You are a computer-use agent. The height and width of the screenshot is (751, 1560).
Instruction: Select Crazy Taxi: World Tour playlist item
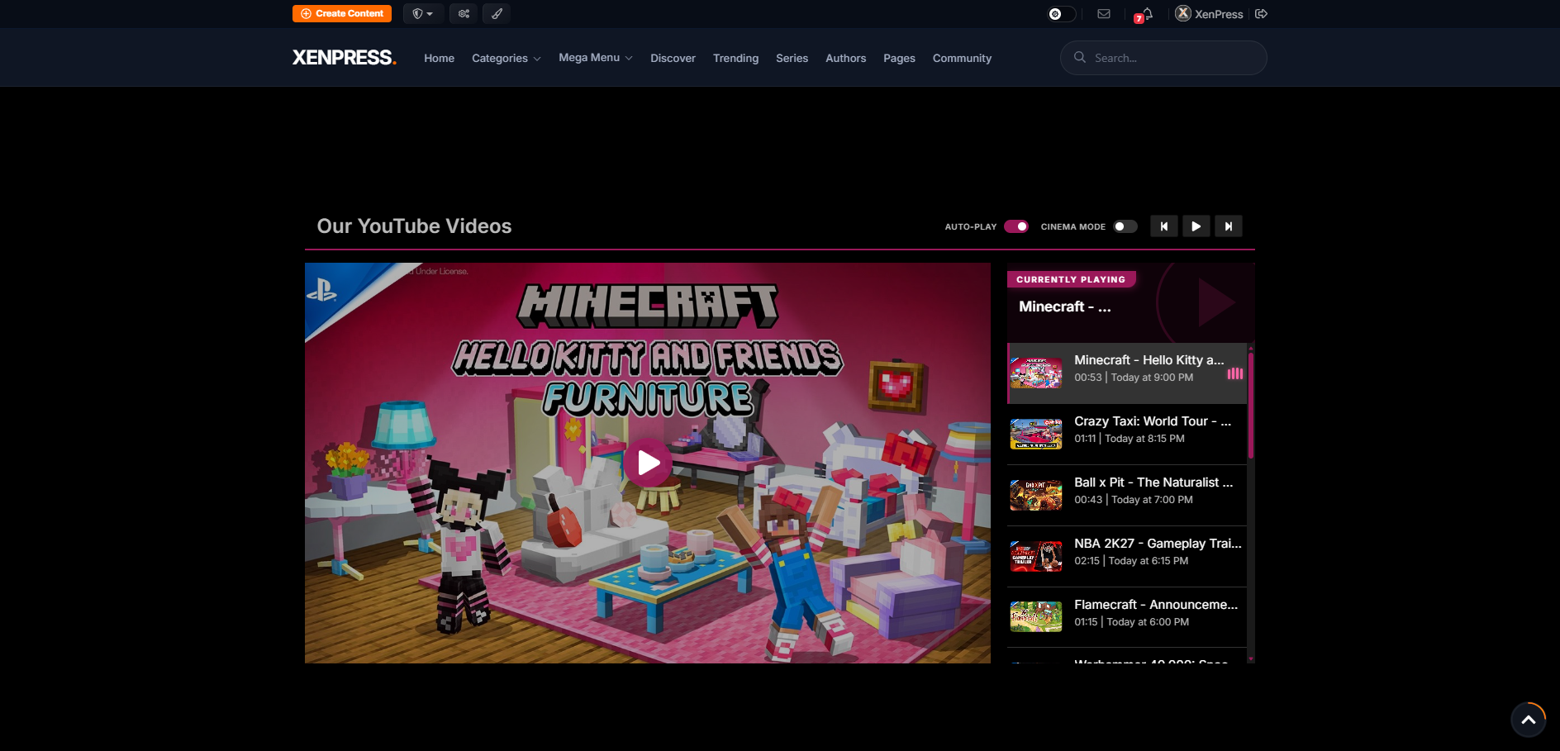point(1127,434)
